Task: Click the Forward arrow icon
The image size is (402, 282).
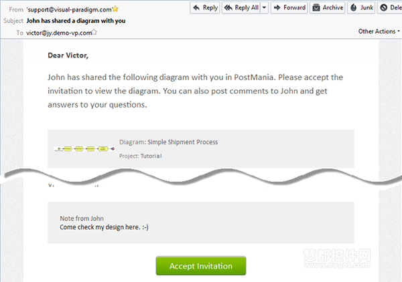Action: (277, 7)
